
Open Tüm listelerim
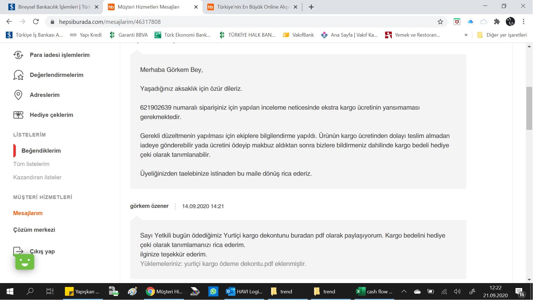click(x=31, y=164)
